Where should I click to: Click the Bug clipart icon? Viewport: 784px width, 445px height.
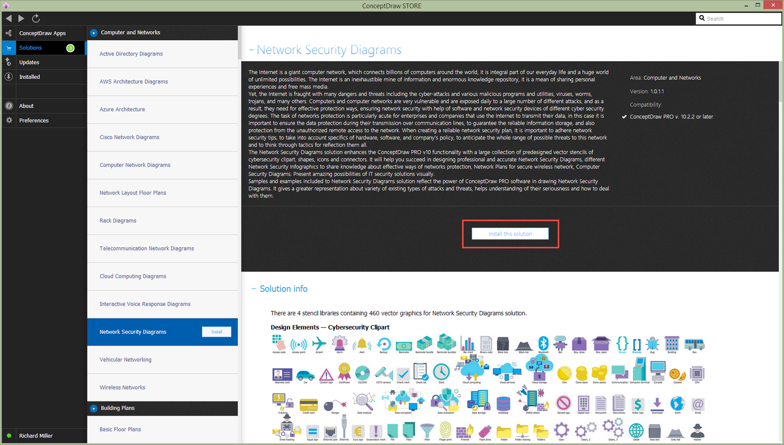pyautogui.click(x=652, y=344)
